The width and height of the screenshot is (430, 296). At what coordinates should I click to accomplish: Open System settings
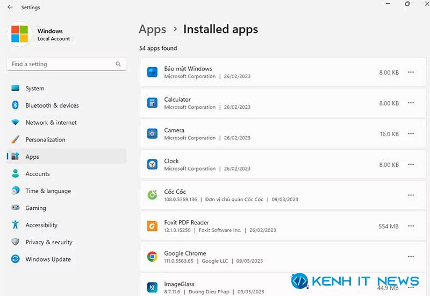[67, 88]
